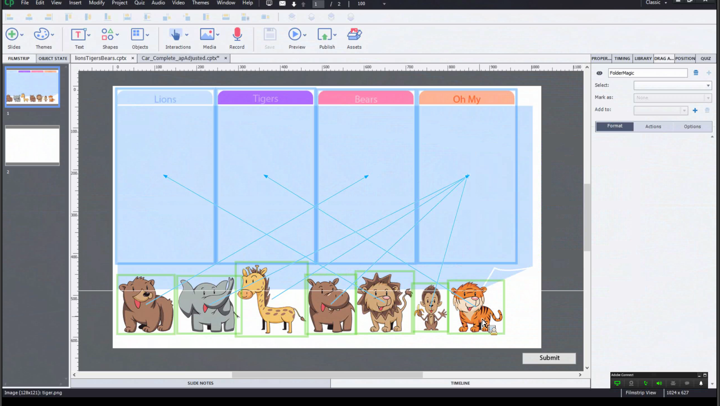The height and width of the screenshot is (406, 720).
Task: Click the Record microphone icon
Action: (237, 35)
